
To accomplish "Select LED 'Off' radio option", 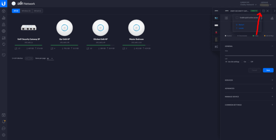I will pos(249,62).
